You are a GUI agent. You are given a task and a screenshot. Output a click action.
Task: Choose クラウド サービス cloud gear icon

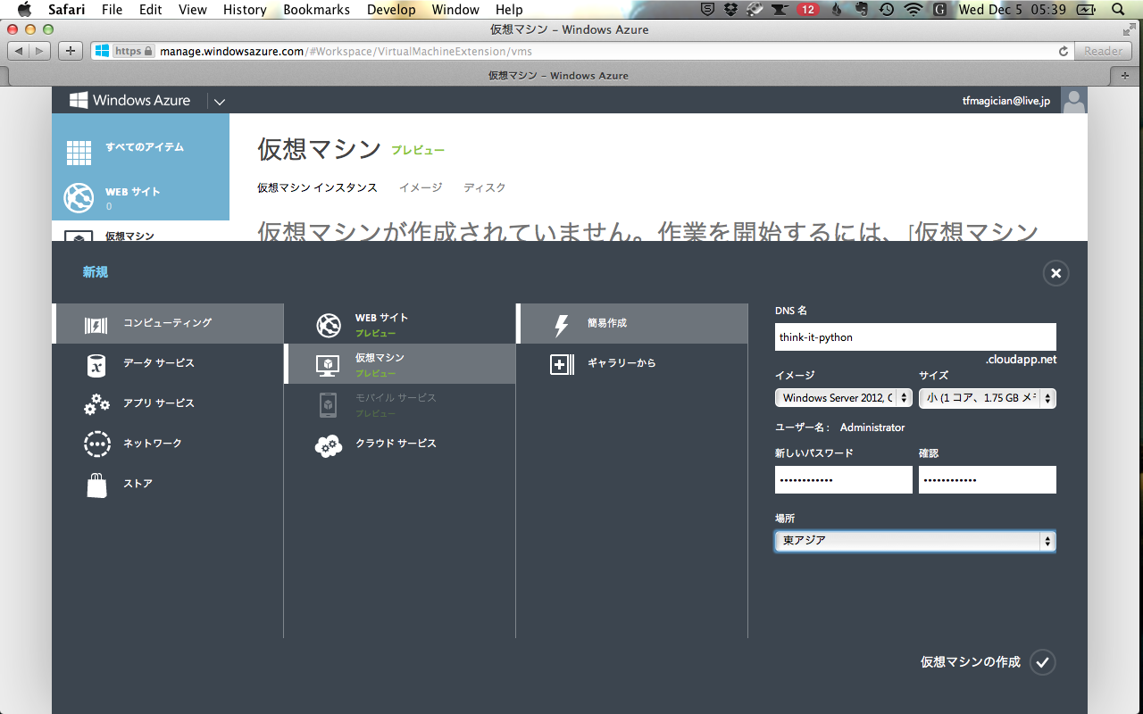pyautogui.click(x=329, y=445)
